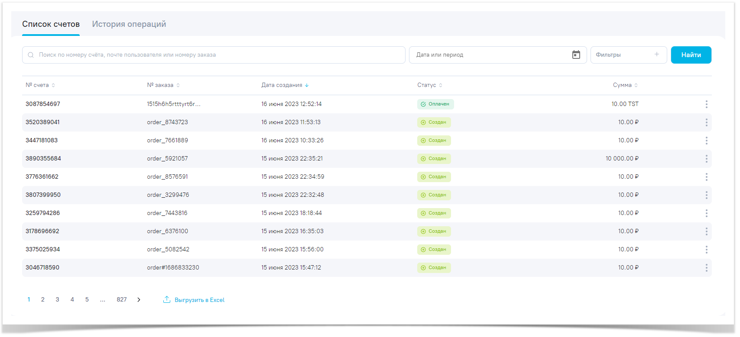Open three-dot menu for invoice 3087854697

click(706, 104)
